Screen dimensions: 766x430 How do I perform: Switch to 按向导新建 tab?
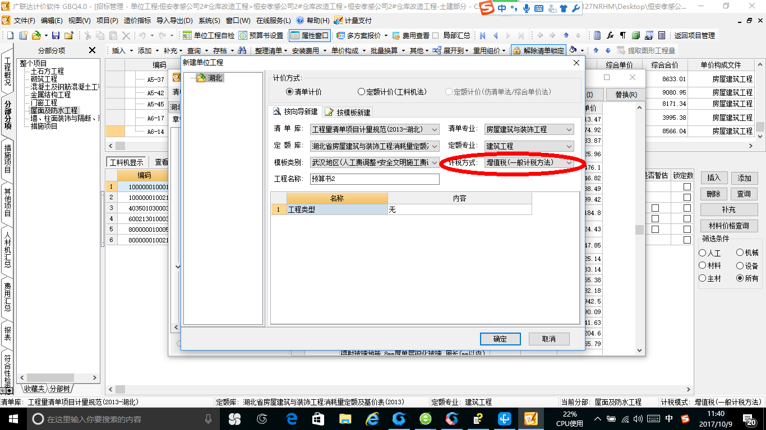click(x=294, y=112)
